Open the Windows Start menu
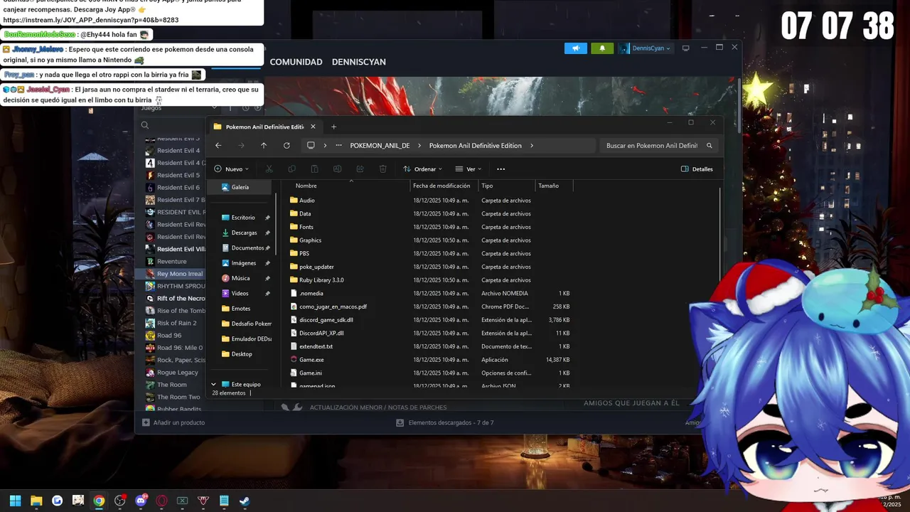Screen dimensions: 910x512 (15, 501)
